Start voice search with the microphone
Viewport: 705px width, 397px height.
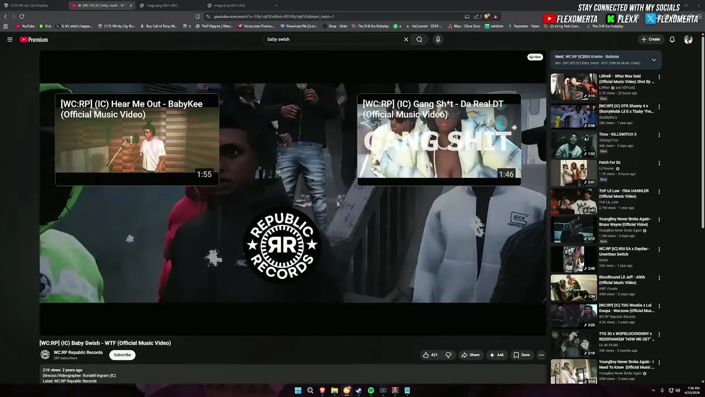pyautogui.click(x=438, y=40)
